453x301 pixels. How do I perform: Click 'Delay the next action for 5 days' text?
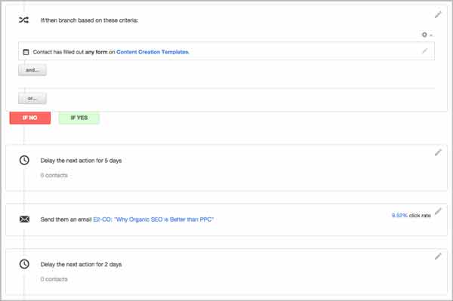[81, 161]
